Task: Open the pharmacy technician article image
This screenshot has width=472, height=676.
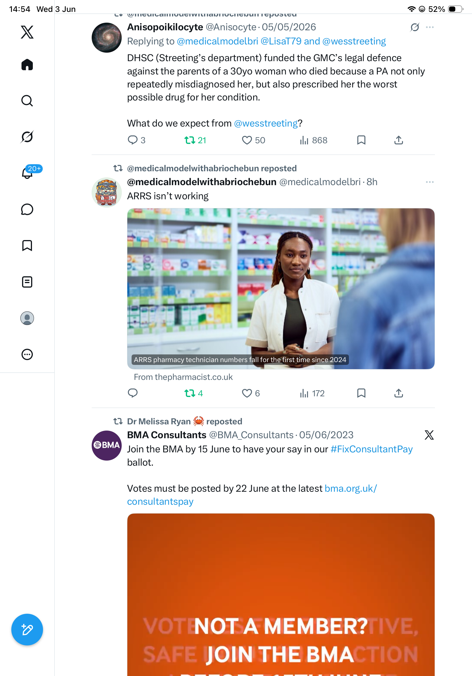Action: (281, 288)
